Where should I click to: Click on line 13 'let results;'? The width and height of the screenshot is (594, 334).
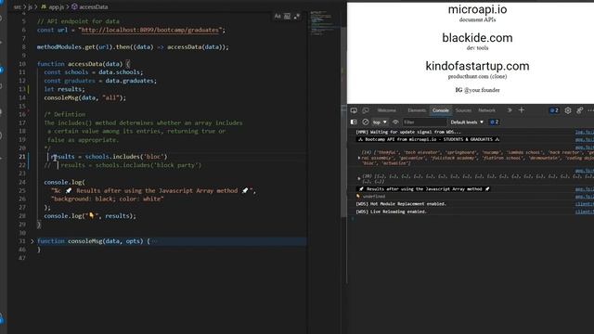coord(64,89)
